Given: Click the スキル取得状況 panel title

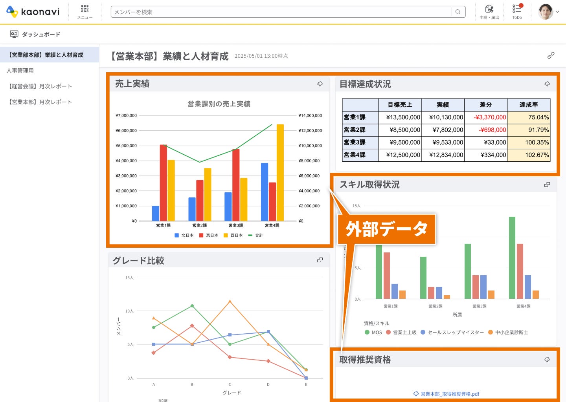Looking at the screenshot, I should point(369,185).
